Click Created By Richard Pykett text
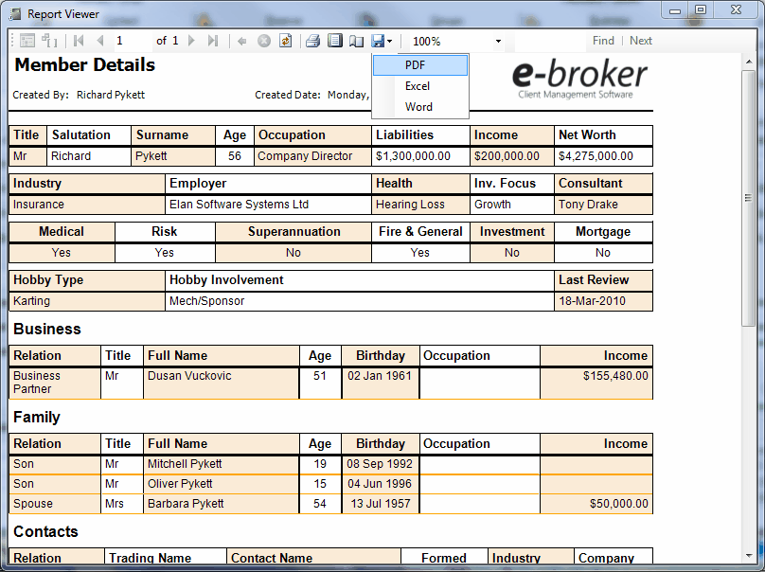Viewport: 765px width, 572px height. point(79,95)
